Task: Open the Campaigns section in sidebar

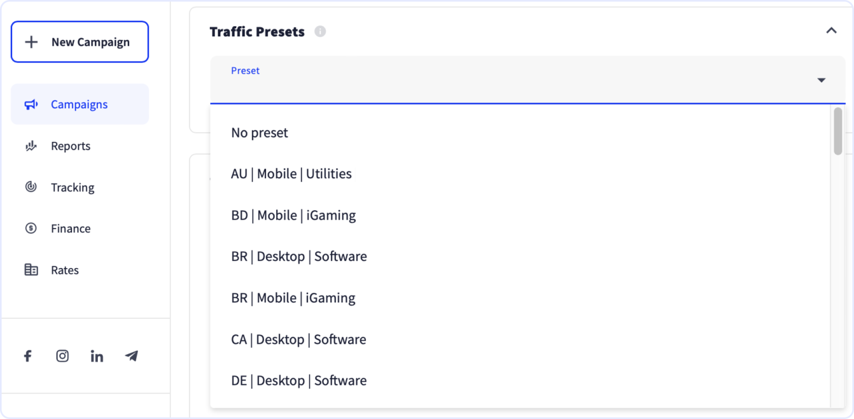Action: point(80,104)
